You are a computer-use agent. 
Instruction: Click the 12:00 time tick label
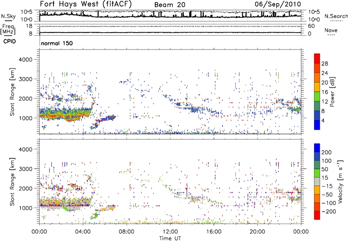pos(170,232)
